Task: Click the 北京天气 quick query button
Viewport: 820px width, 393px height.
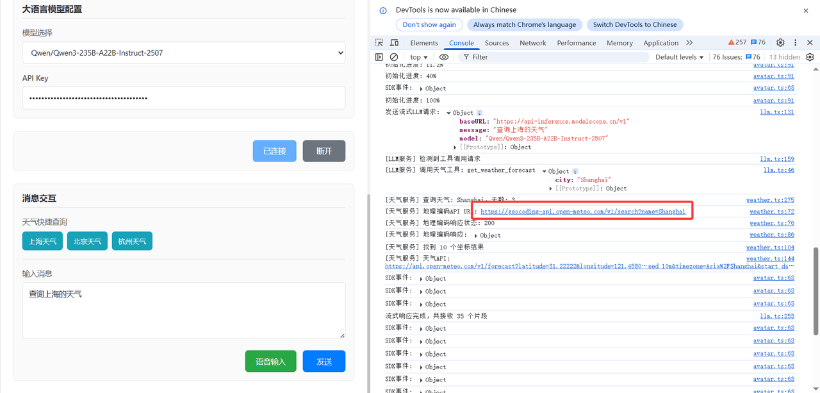Action: [87, 241]
